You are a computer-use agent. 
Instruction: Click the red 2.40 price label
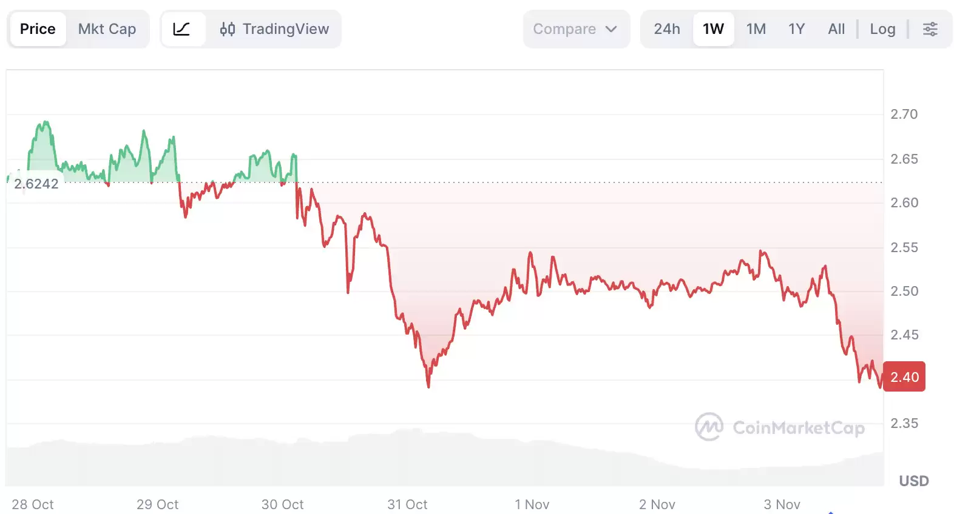[x=904, y=376]
